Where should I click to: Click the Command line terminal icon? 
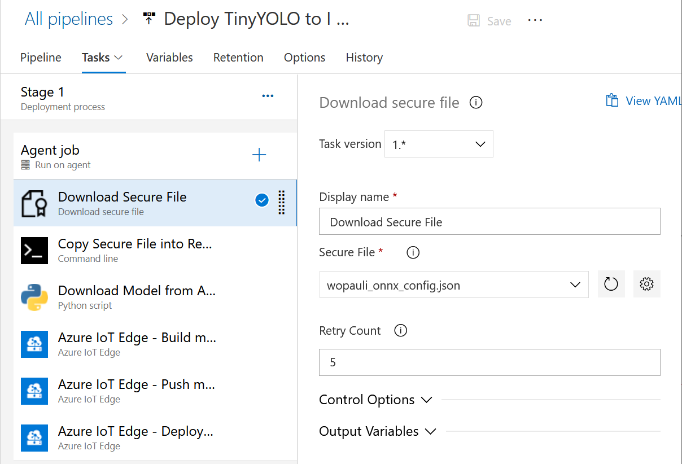[34, 251]
